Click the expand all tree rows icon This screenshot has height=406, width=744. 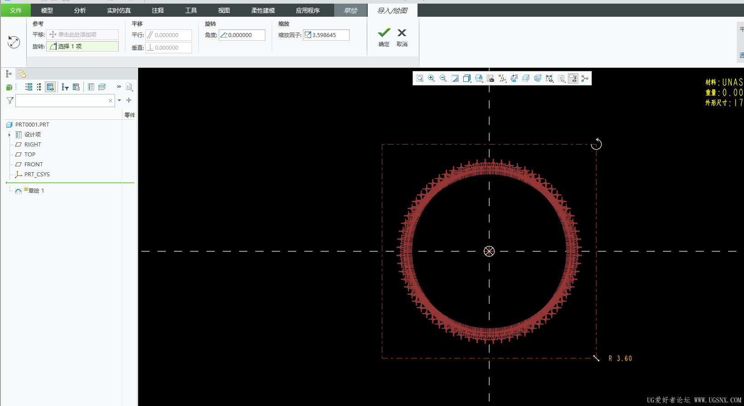pos(29,87)
